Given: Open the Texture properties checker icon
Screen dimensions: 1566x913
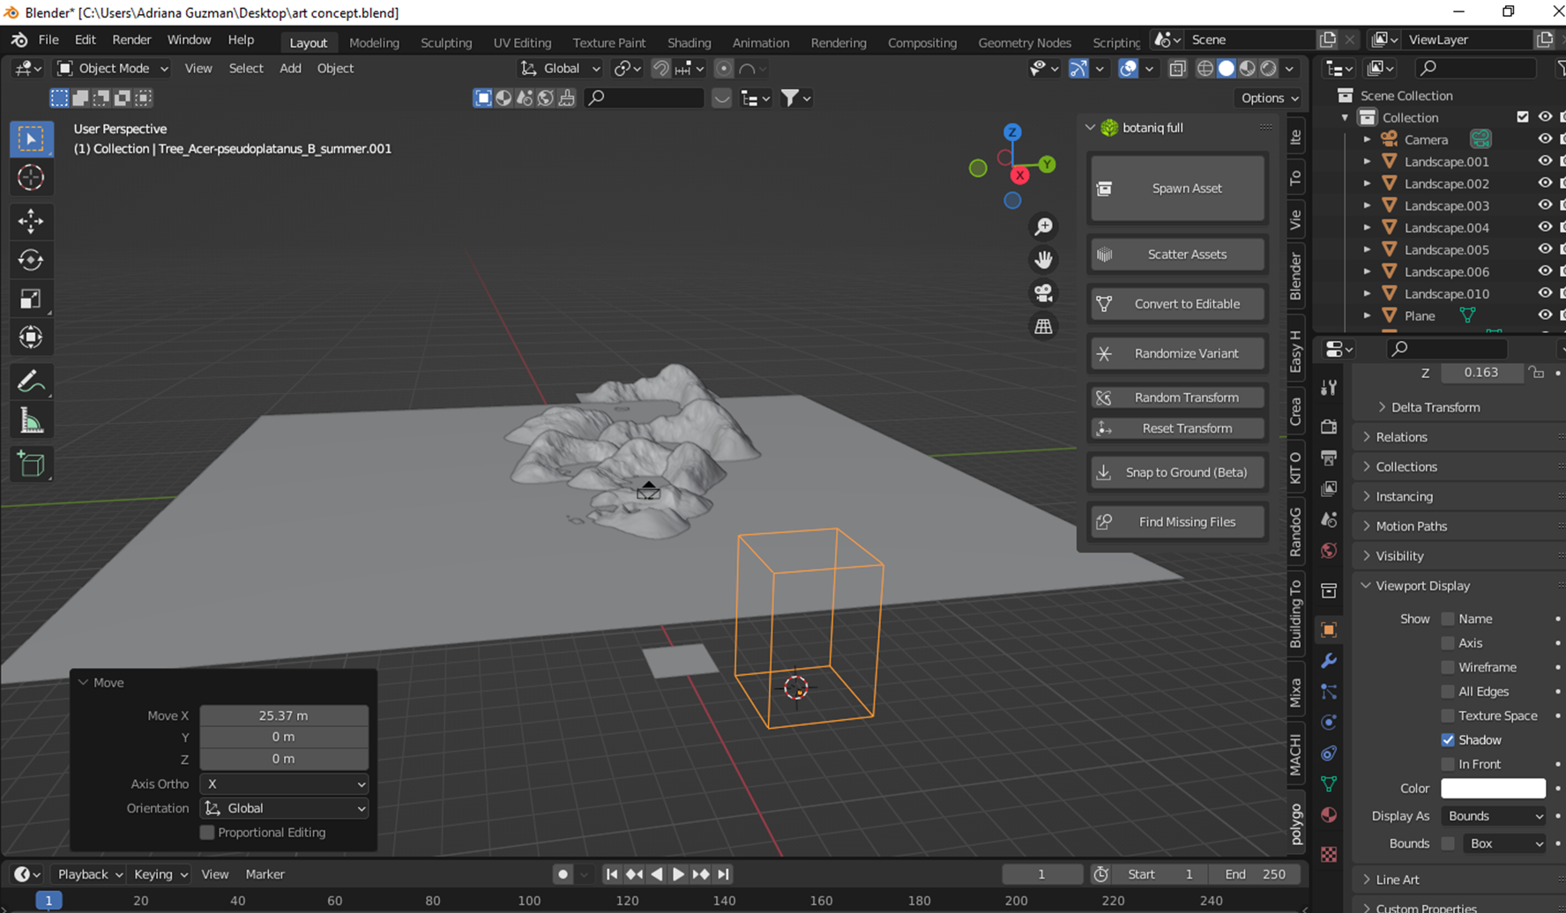Looking at the screenshot, I should tap(1329, 854).
